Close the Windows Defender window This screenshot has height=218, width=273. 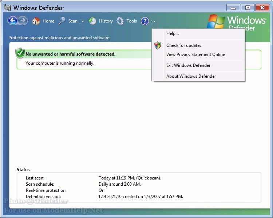click(x=262, y=8)
